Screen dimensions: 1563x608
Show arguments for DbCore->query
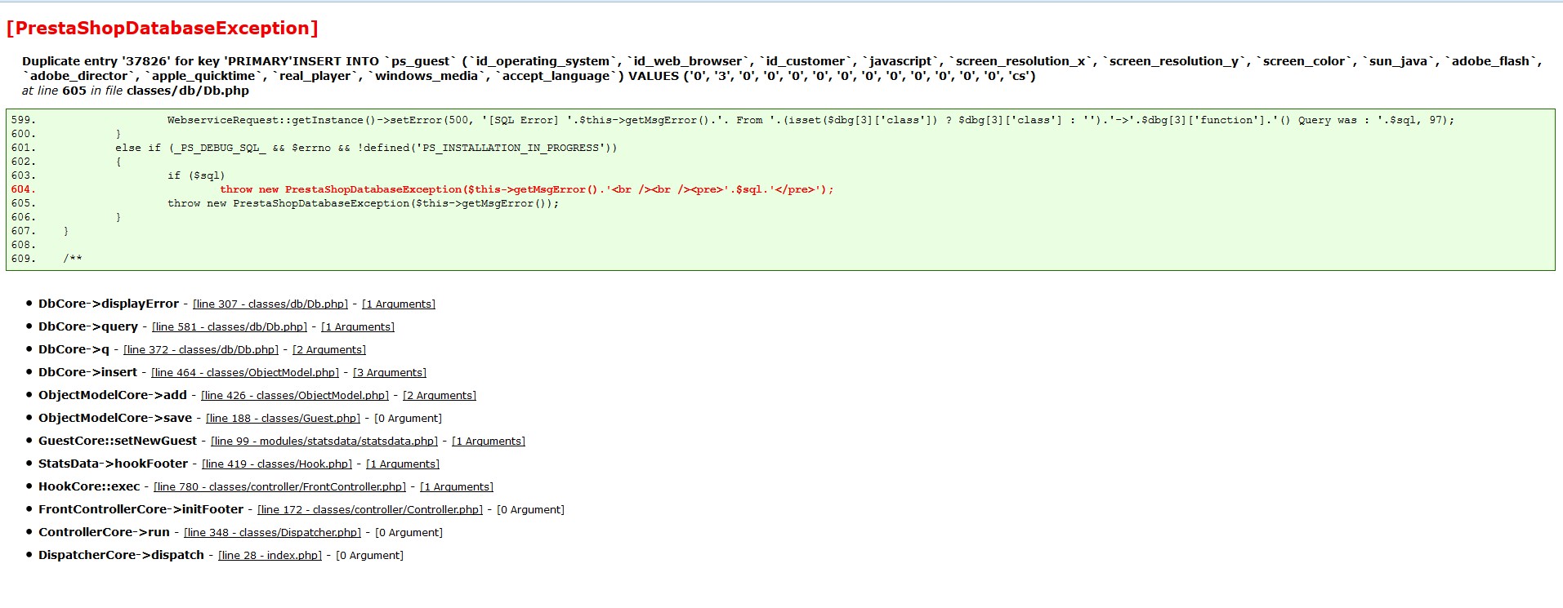(358, 326)
